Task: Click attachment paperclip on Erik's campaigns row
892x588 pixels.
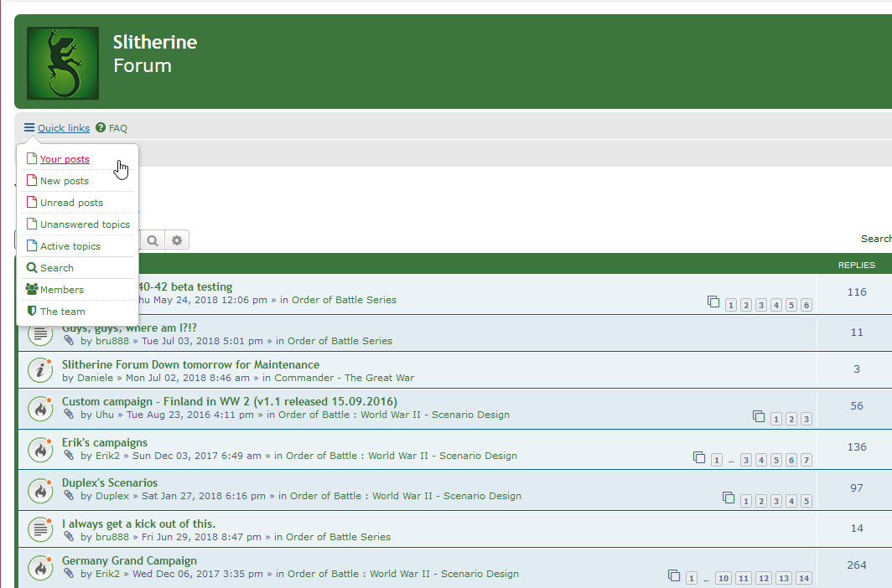Action: point(69,455)
